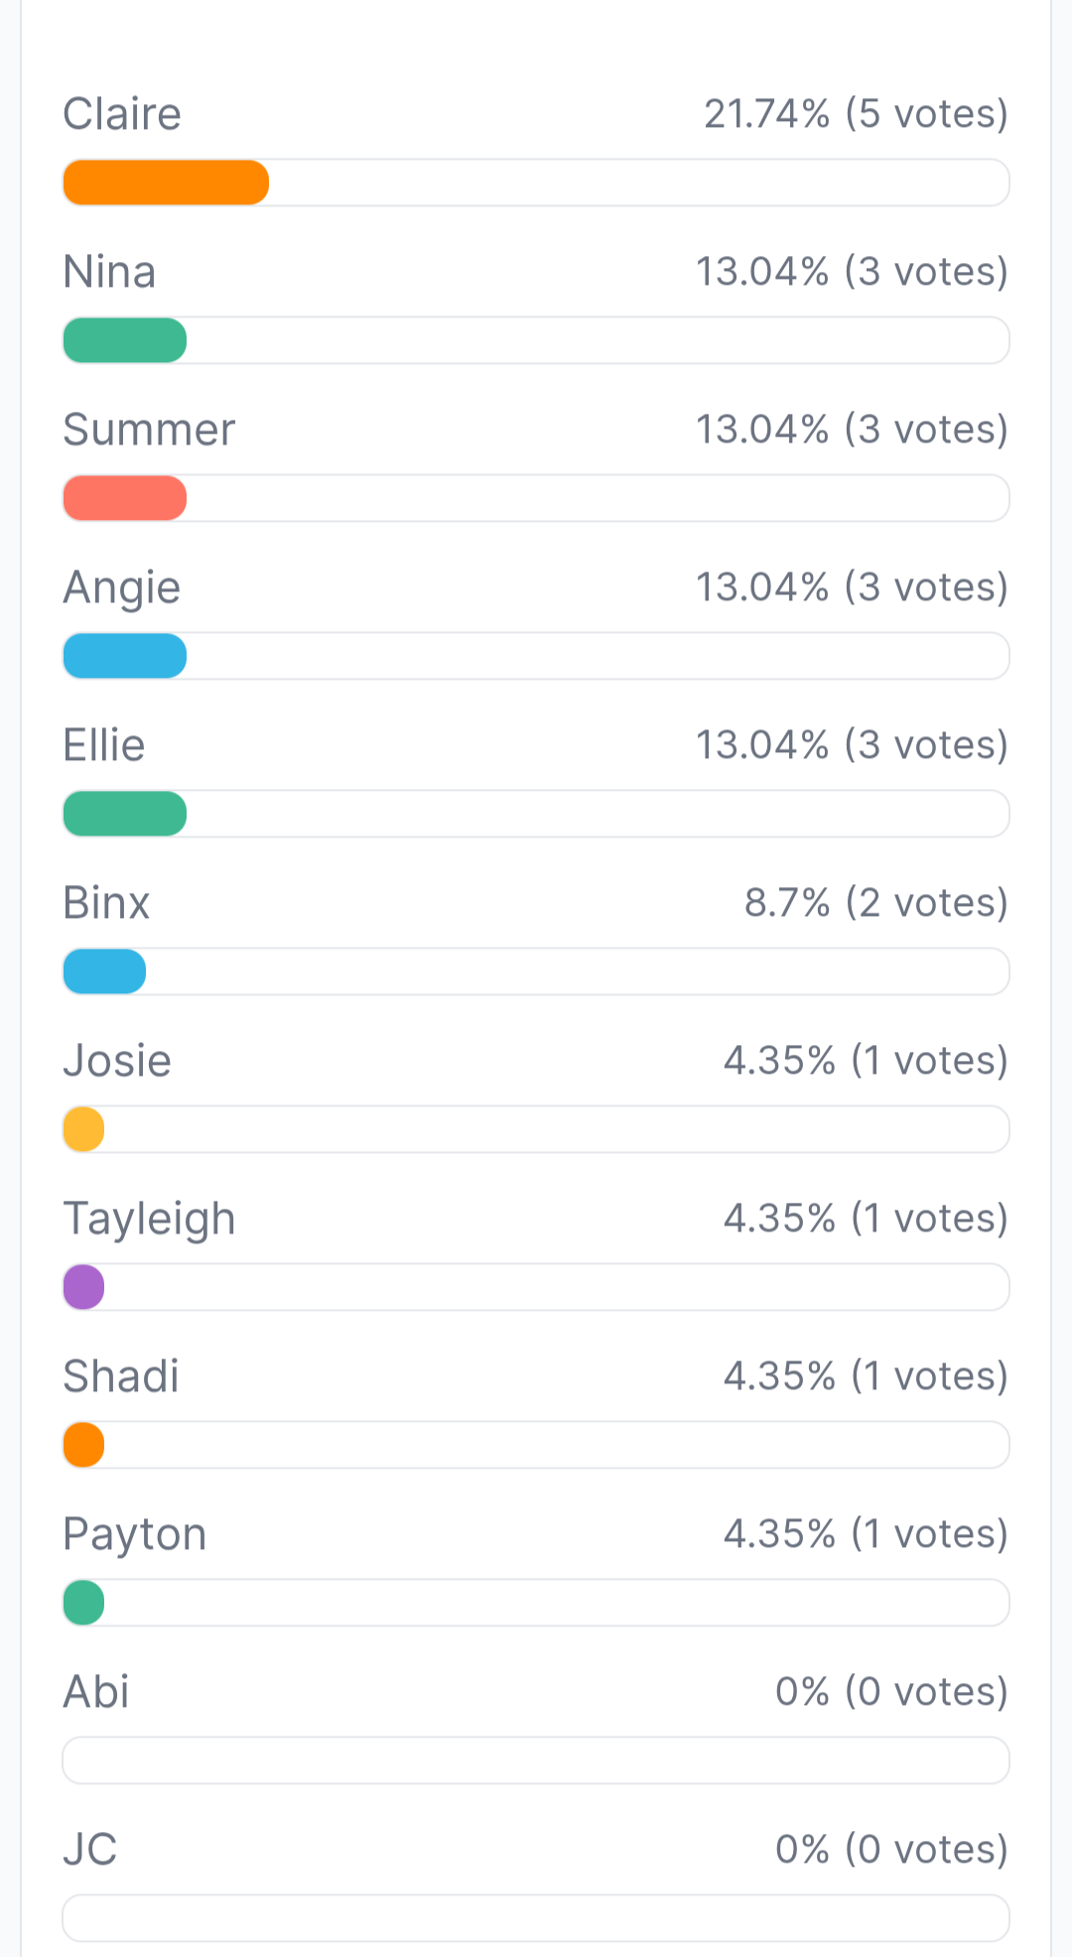Click Angie's blue progress bar
1072x1957 pixels.
[x=125, y=656]
